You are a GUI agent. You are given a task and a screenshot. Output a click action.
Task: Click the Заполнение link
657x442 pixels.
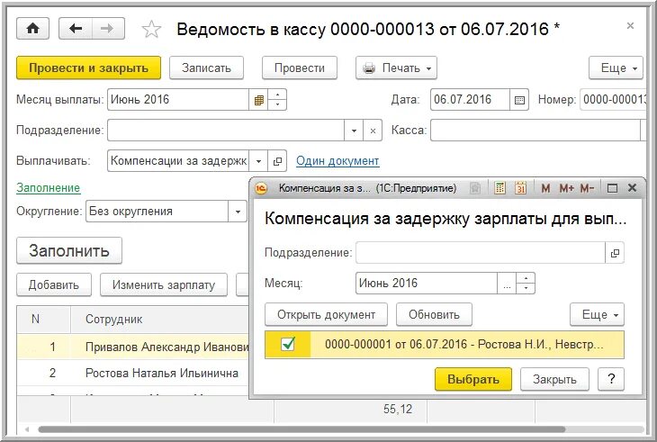pyautogui.click(x=49, y=188)
